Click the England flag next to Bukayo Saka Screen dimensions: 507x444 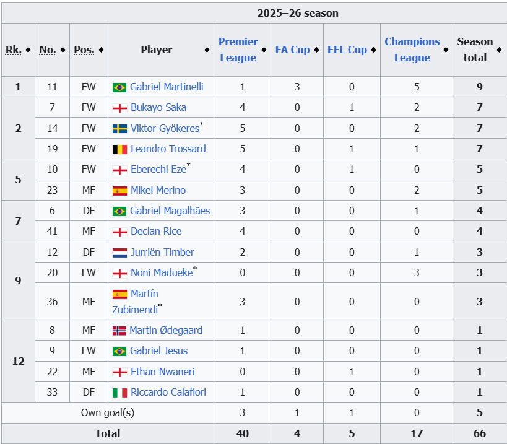119,108
